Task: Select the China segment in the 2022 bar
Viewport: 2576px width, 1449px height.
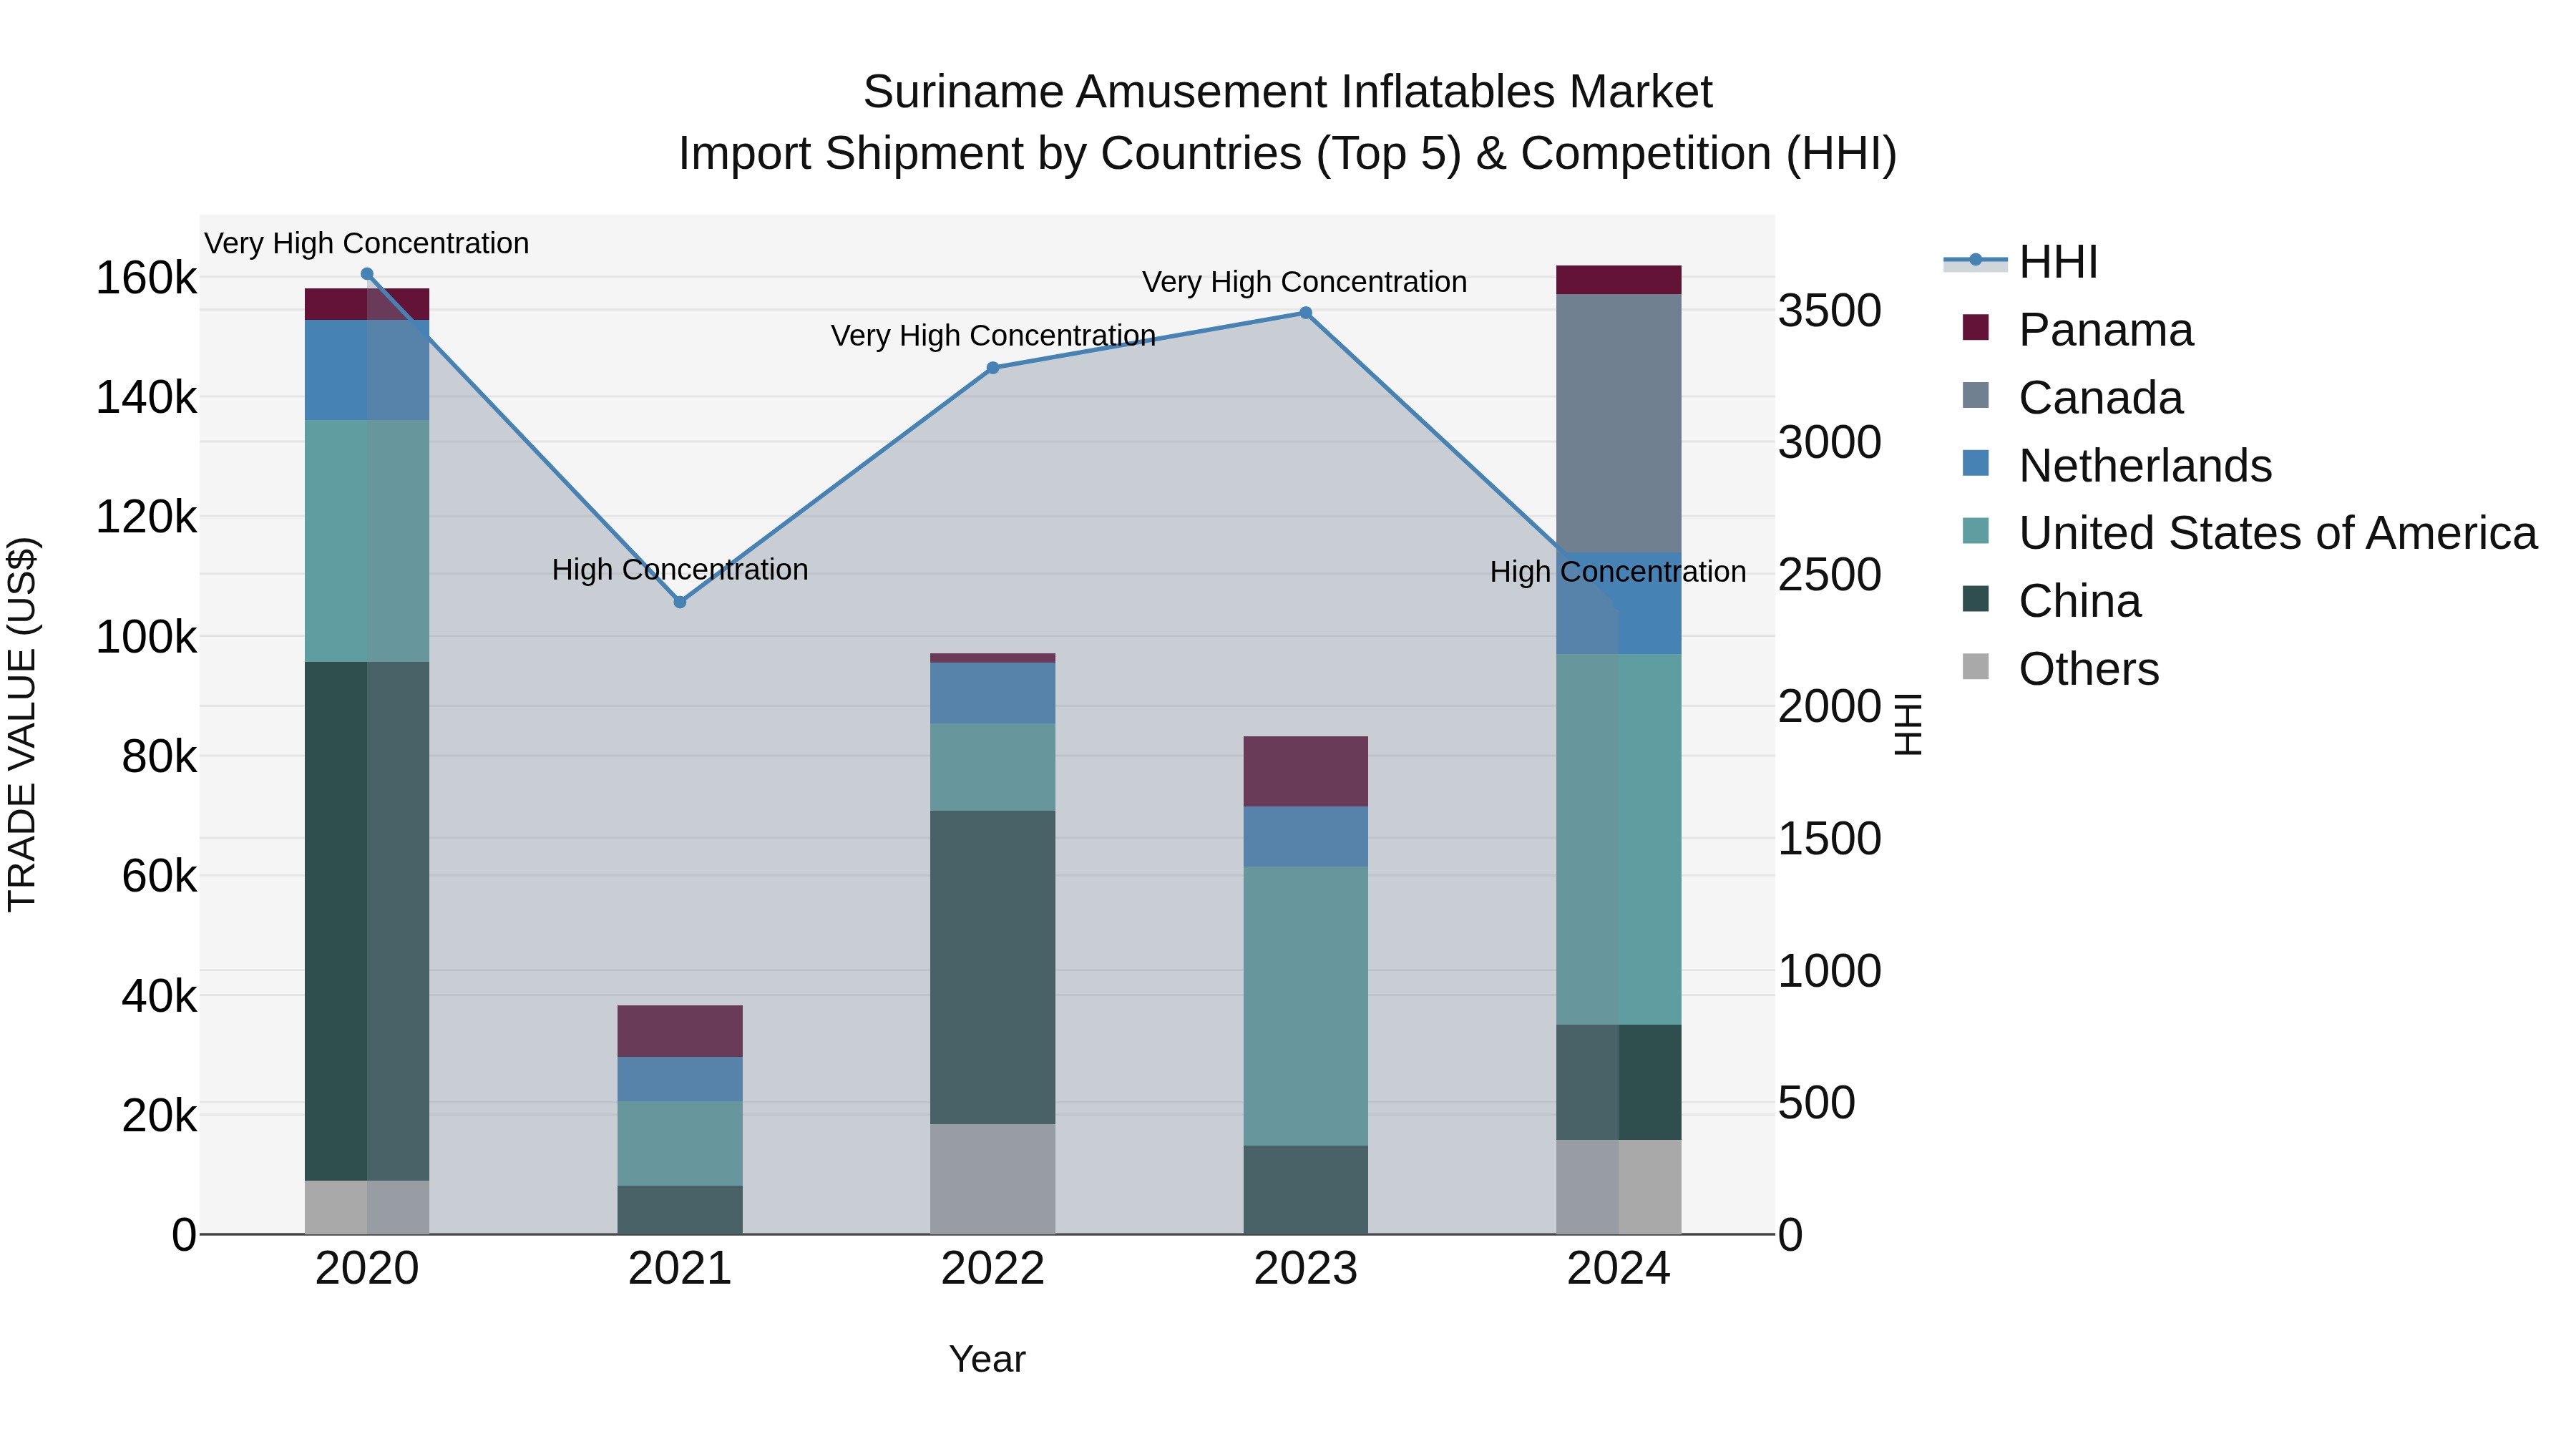Action: tap(993, 967)
